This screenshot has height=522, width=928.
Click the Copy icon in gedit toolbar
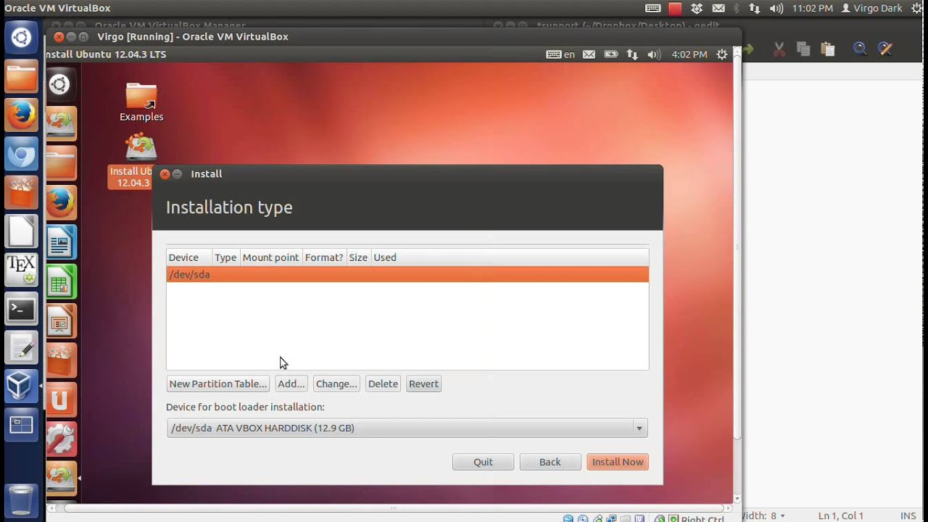pos(803,49)
